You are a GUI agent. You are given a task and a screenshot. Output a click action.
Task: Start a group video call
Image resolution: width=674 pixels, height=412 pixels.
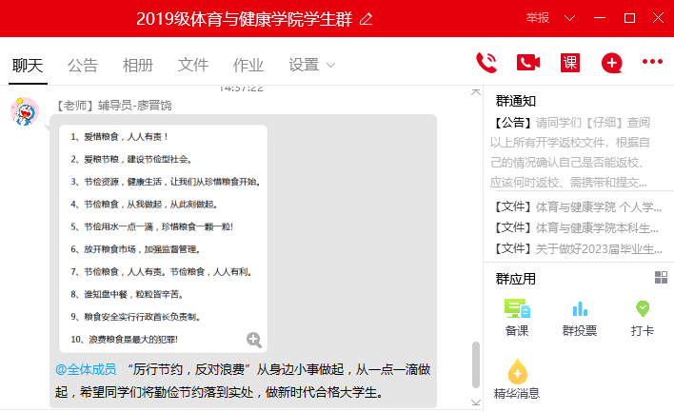tap(528, 63)
